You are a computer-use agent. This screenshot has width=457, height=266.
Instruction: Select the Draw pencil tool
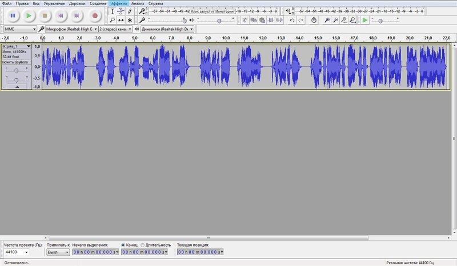point(130,11)
